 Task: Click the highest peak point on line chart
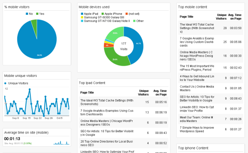30,89
